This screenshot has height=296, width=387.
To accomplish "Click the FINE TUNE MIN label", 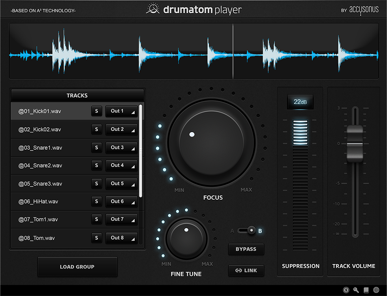I will point(166,264).
